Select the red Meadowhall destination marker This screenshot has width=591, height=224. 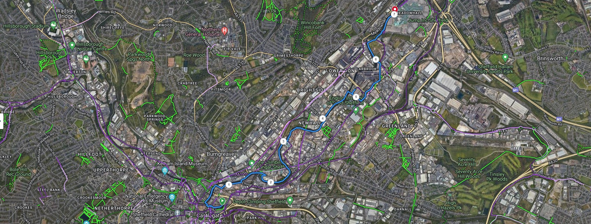(x=395, y=9)
